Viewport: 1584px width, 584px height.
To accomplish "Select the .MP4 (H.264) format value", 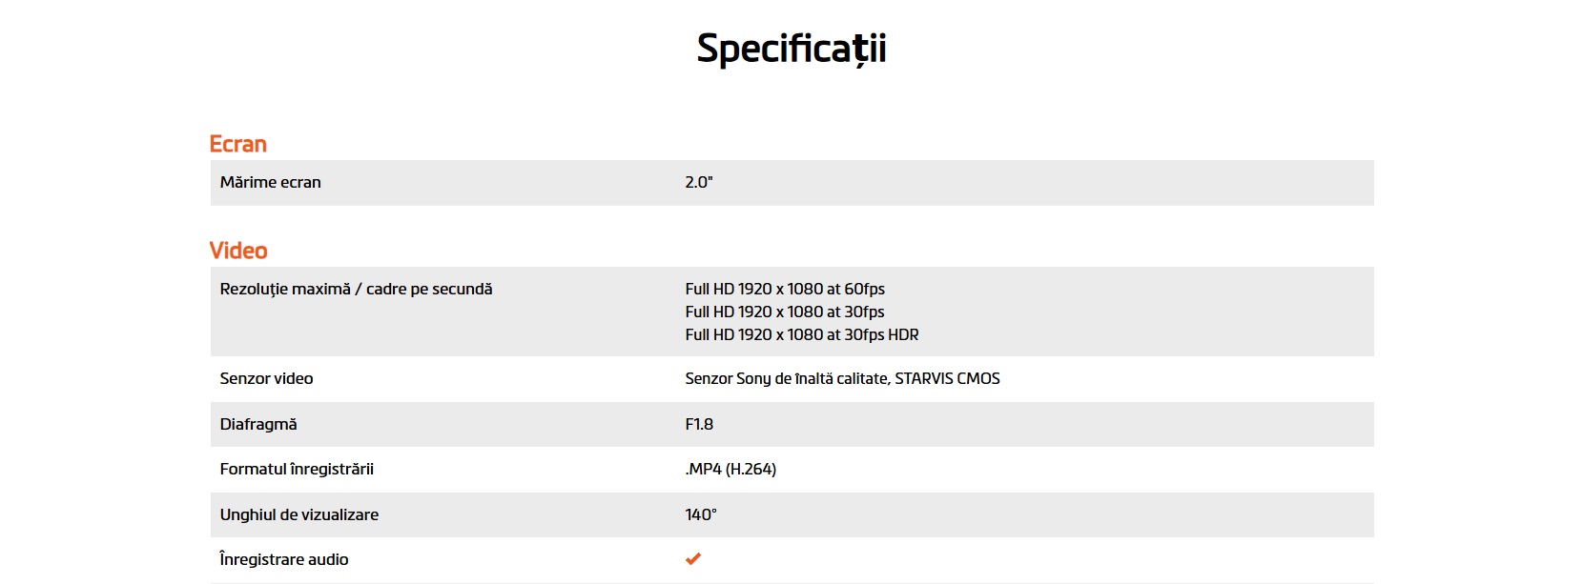I will pyautogui.click(x=730, y=469).
